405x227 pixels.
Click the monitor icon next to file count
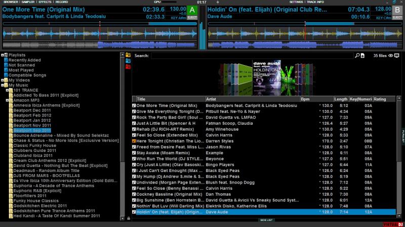point(396,55)
